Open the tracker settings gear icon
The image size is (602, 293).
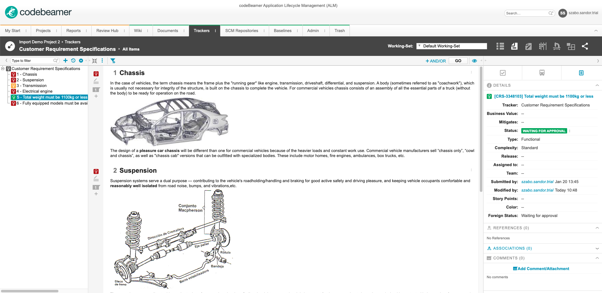coord(81,61)
